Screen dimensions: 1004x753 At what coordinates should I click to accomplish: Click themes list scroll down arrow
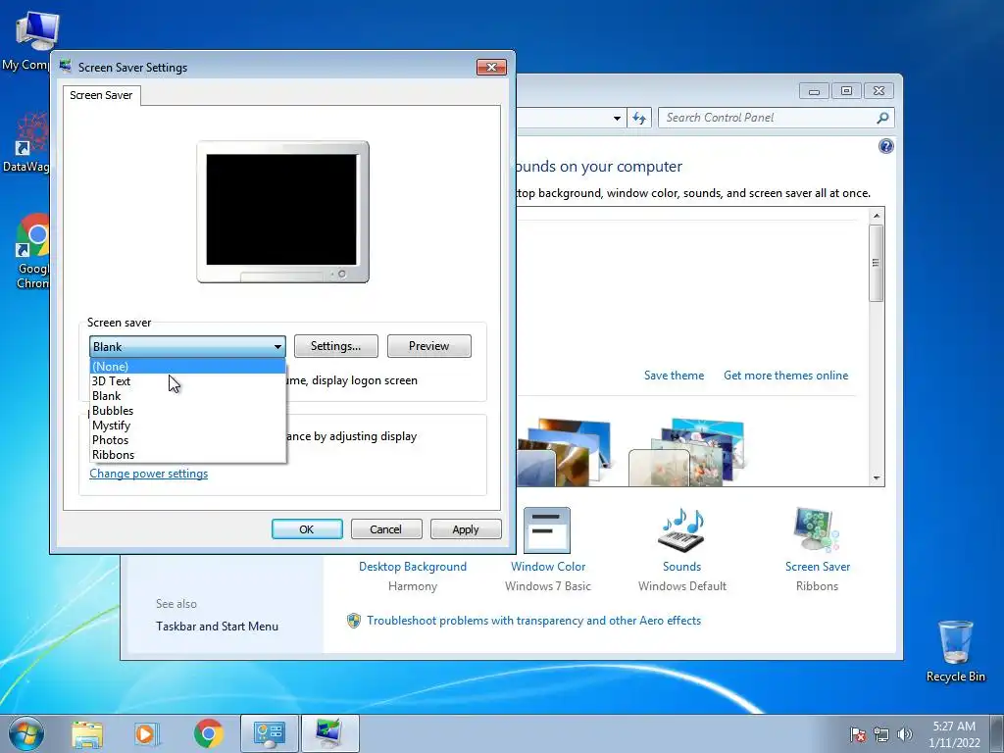coord(877,478)
